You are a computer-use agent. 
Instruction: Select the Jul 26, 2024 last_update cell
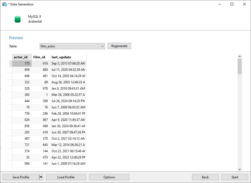[68, 101]
